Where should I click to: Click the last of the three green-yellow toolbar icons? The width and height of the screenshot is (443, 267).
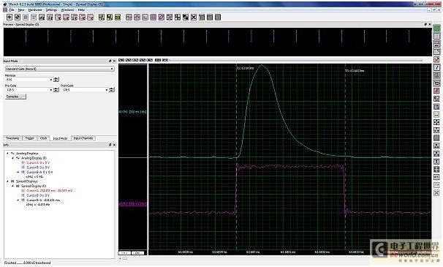[x=118, y=18]
